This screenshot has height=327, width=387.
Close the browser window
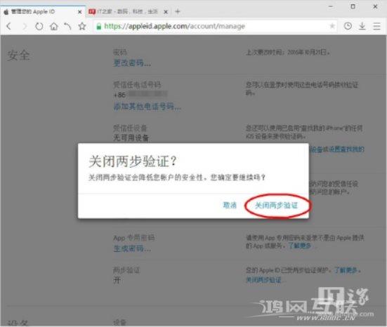[375, 6]
